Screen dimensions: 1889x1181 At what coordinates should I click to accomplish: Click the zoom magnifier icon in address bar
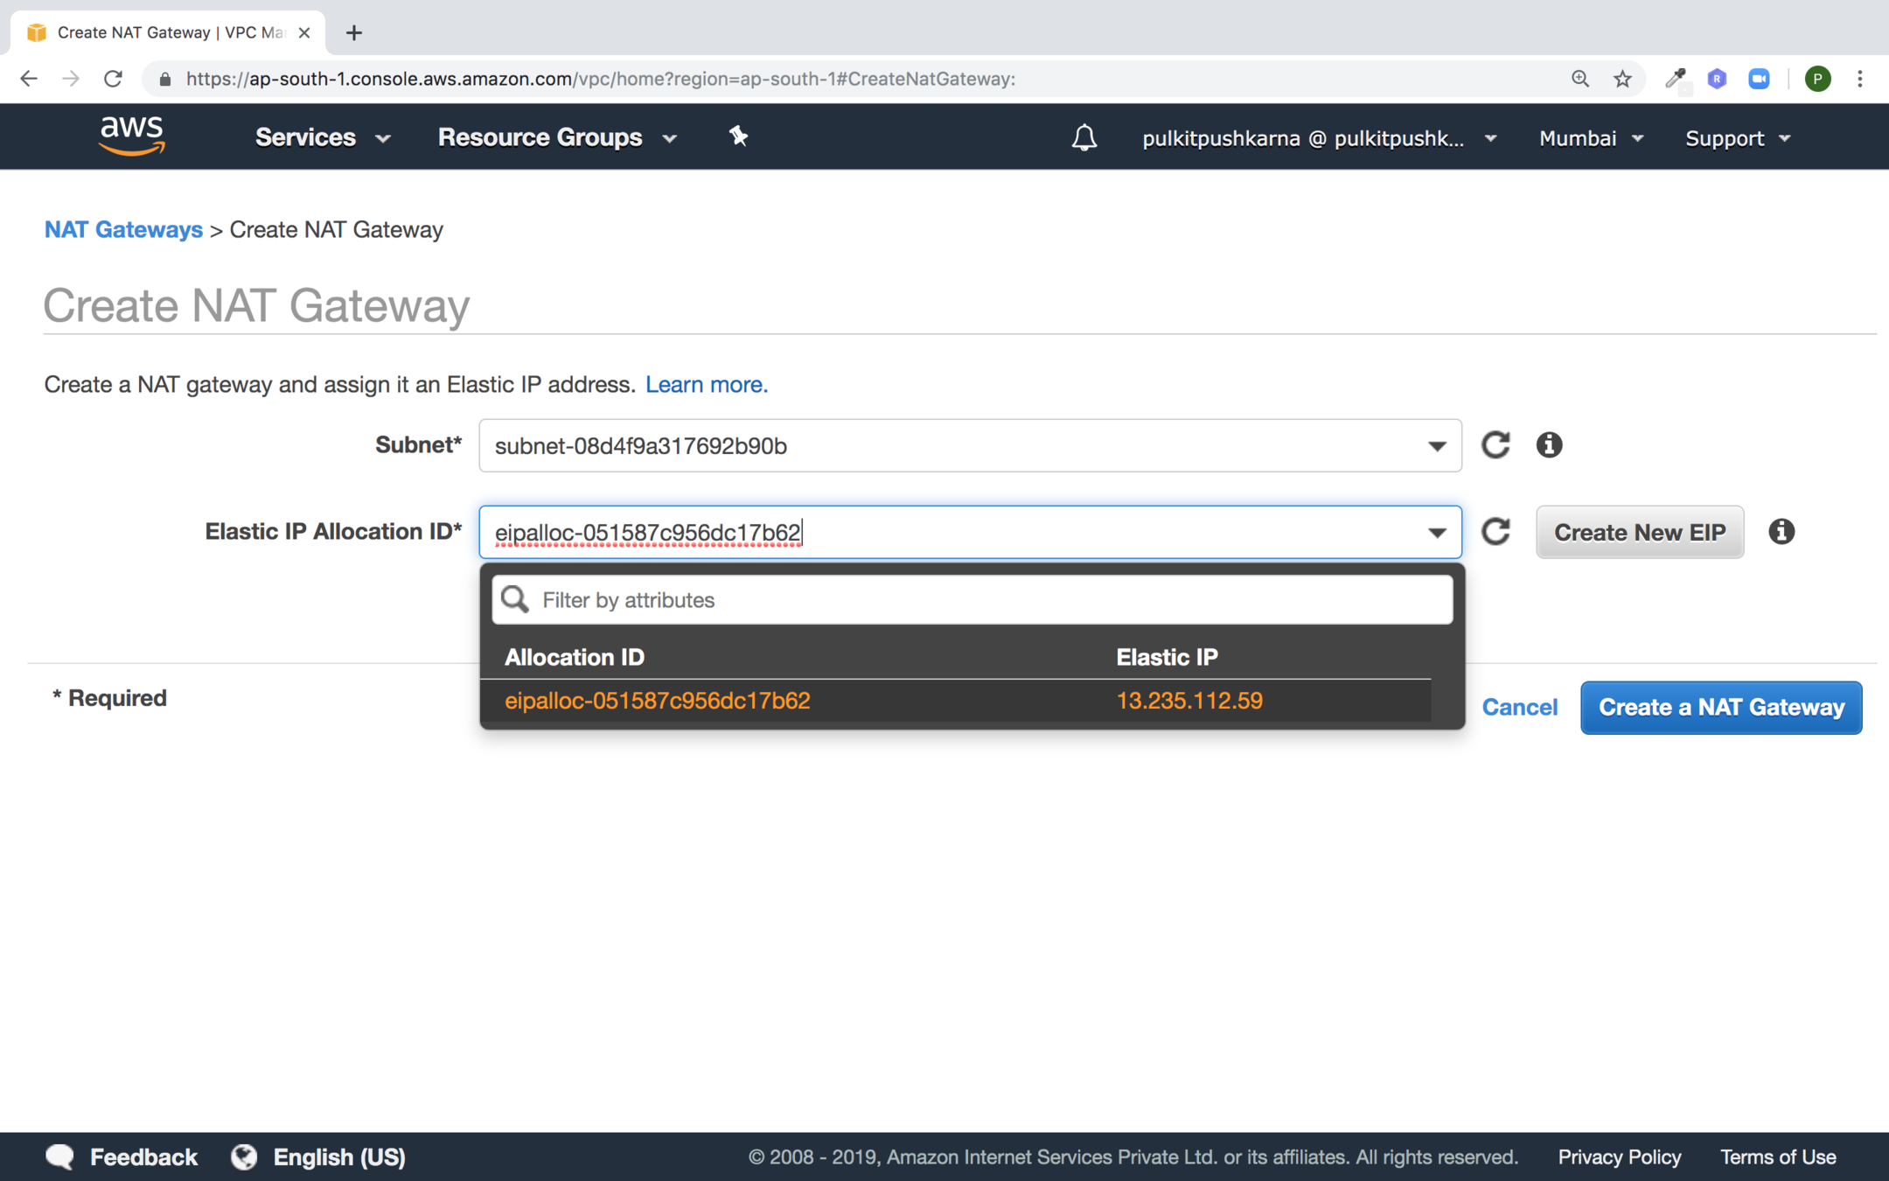[1579, 79]
